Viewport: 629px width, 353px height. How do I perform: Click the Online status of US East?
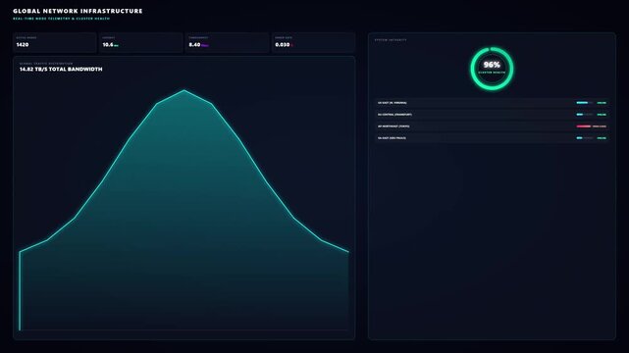[602, 103]
